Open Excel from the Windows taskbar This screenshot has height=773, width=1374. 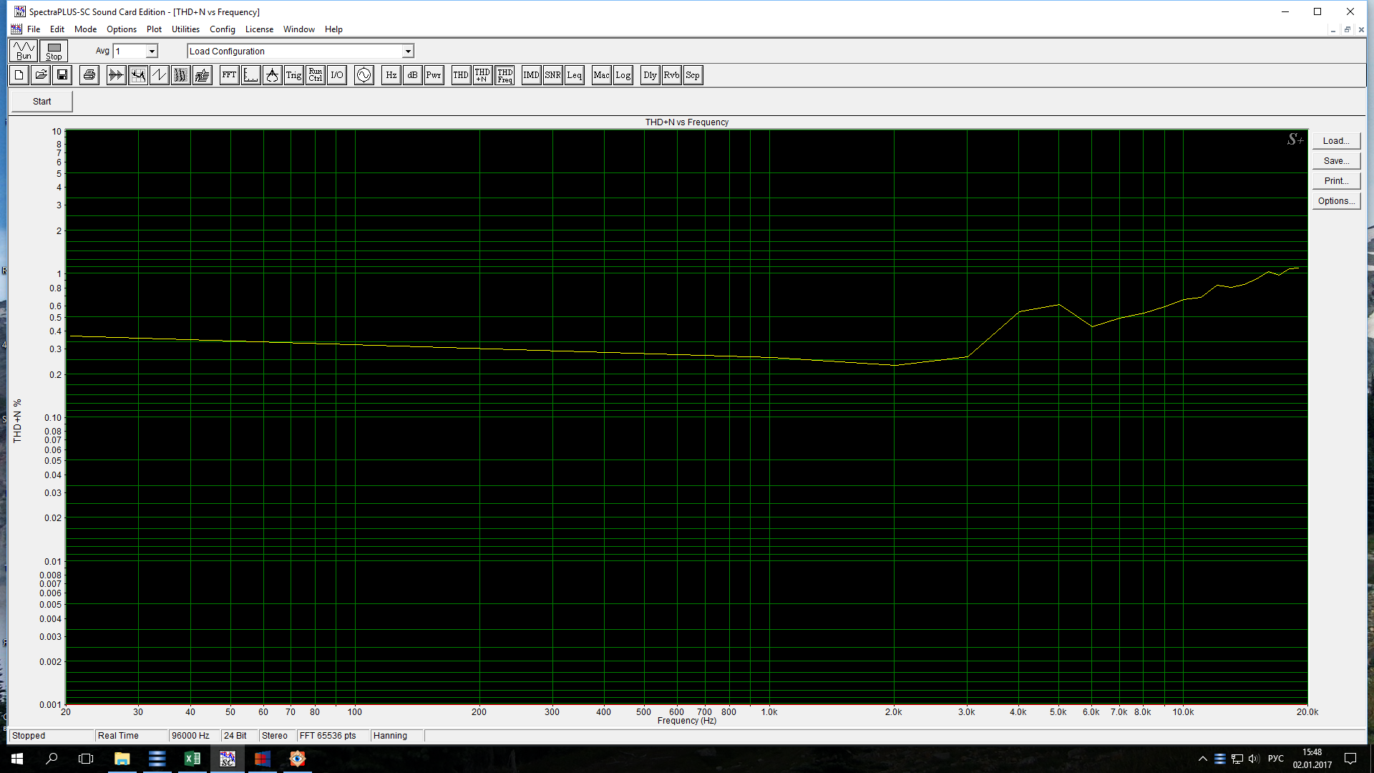click(192, 759)
